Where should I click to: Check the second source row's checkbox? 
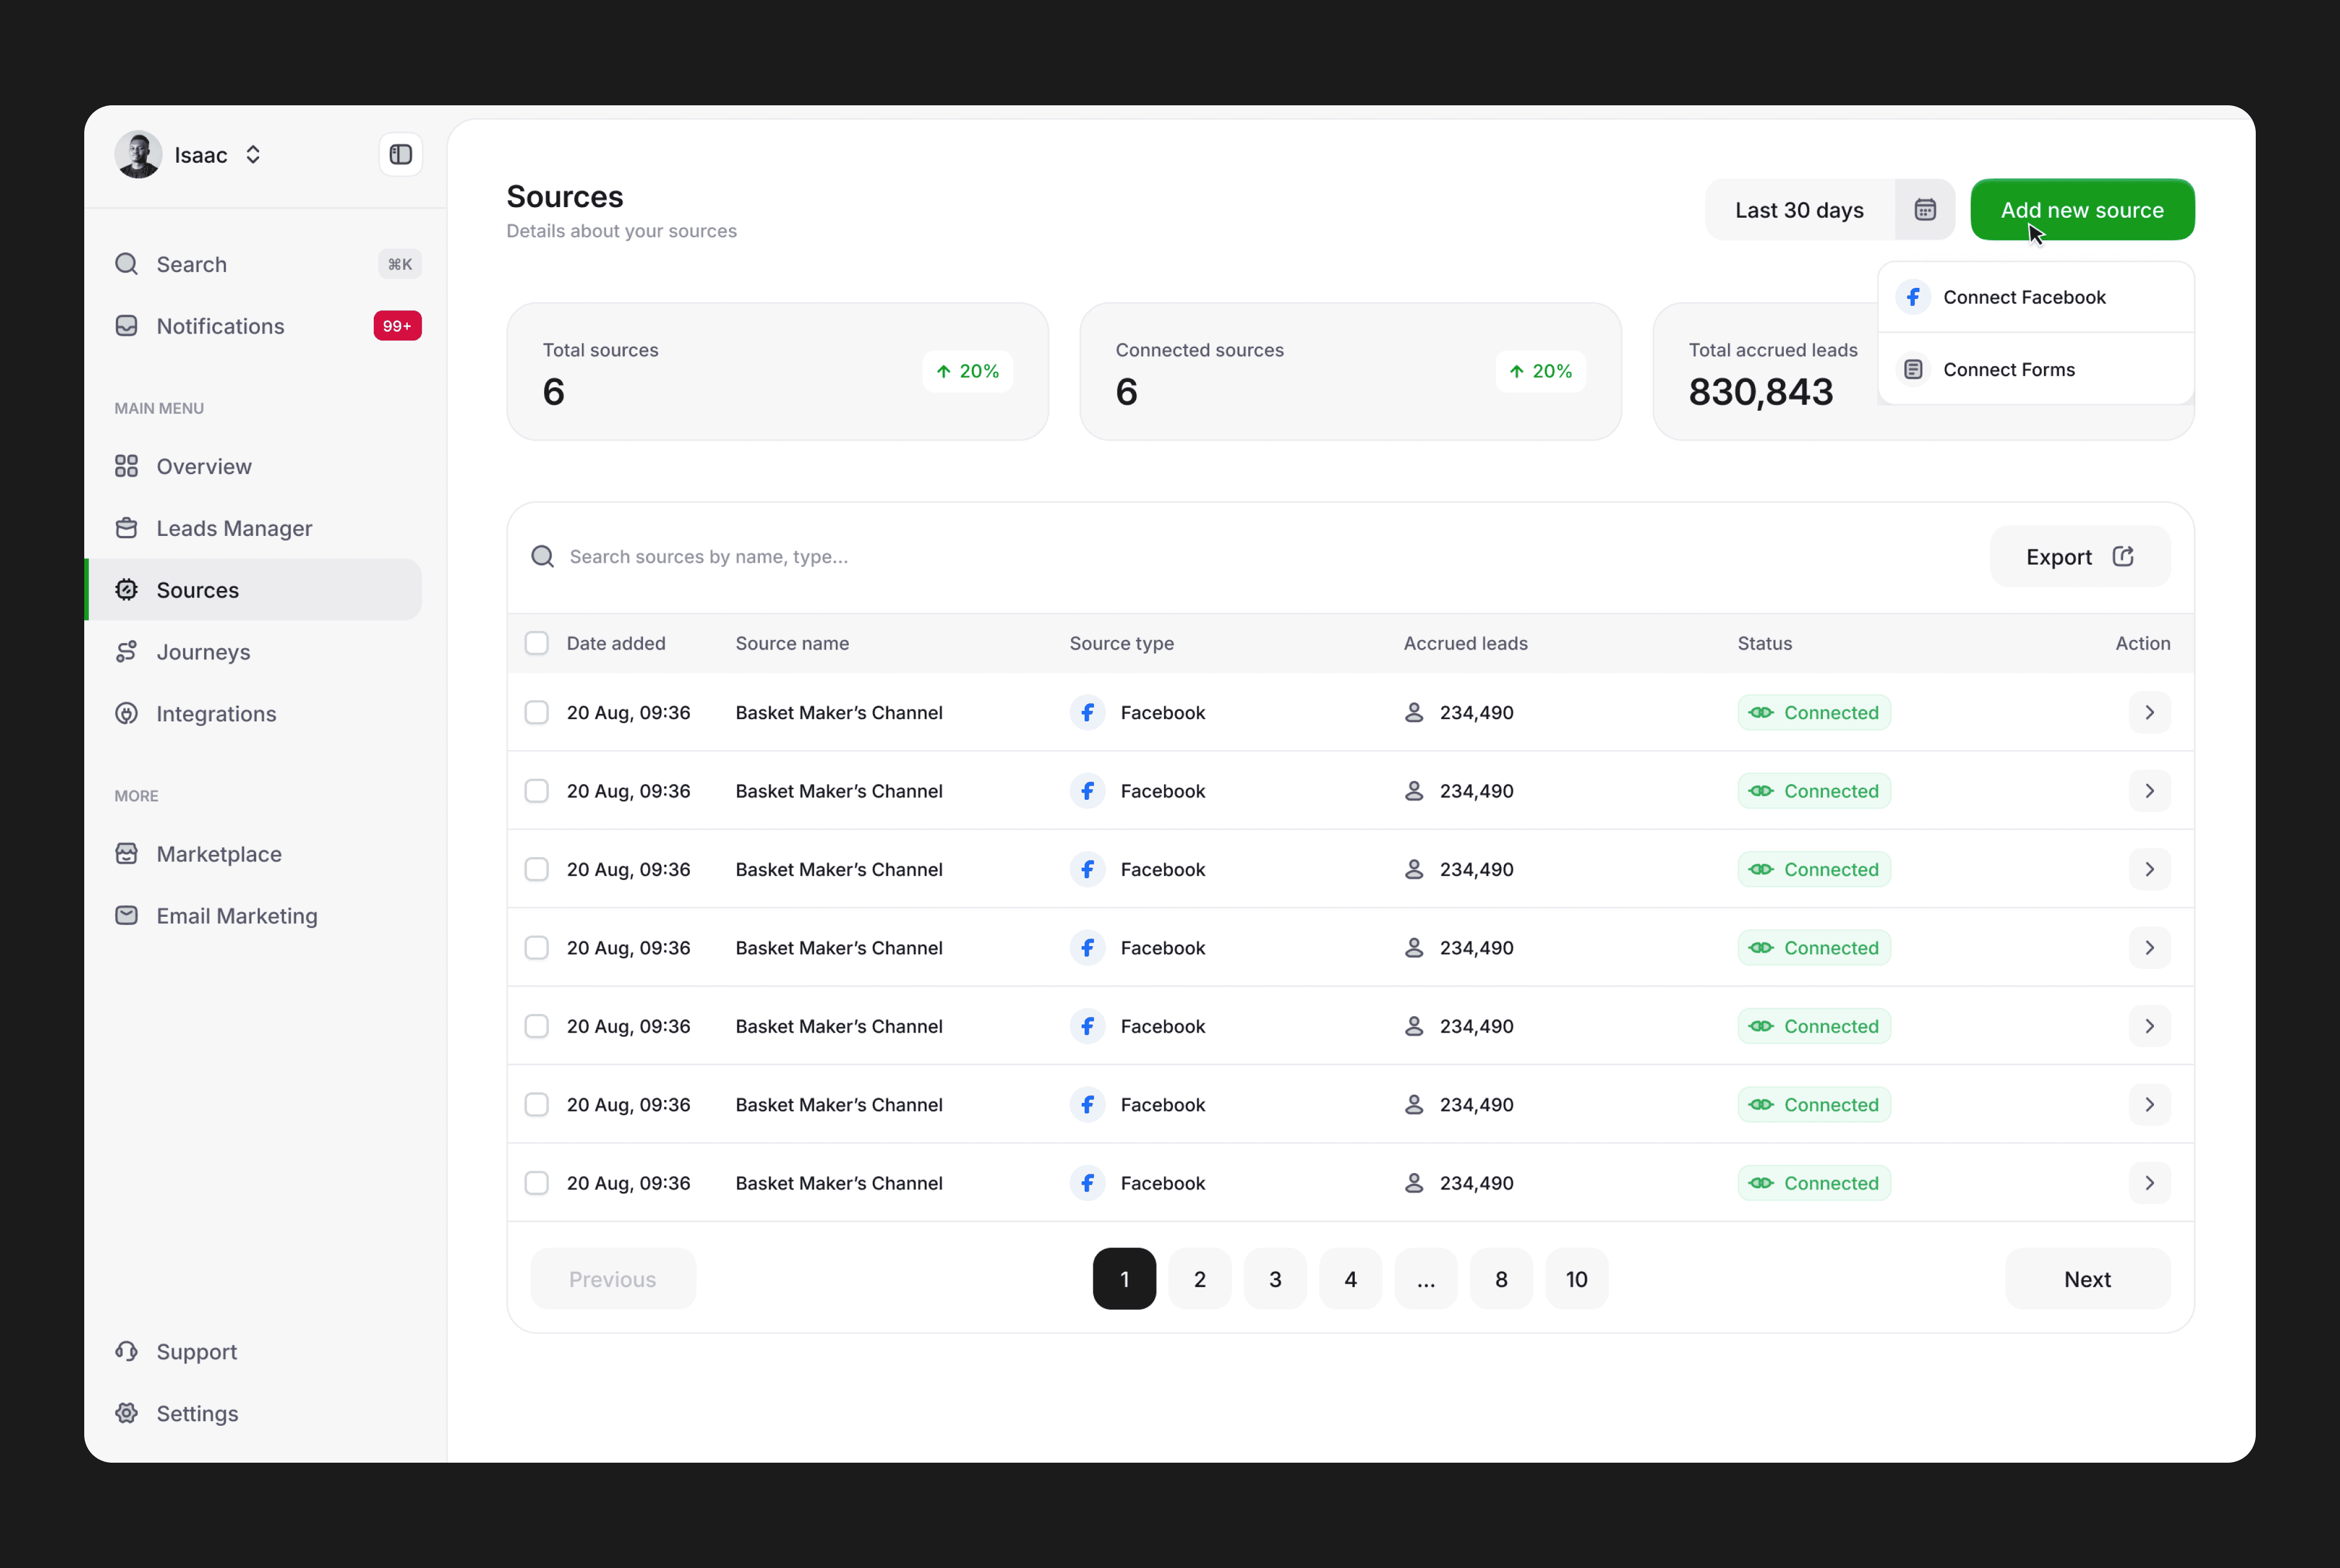pyautogui.click(x=537, y=791)
